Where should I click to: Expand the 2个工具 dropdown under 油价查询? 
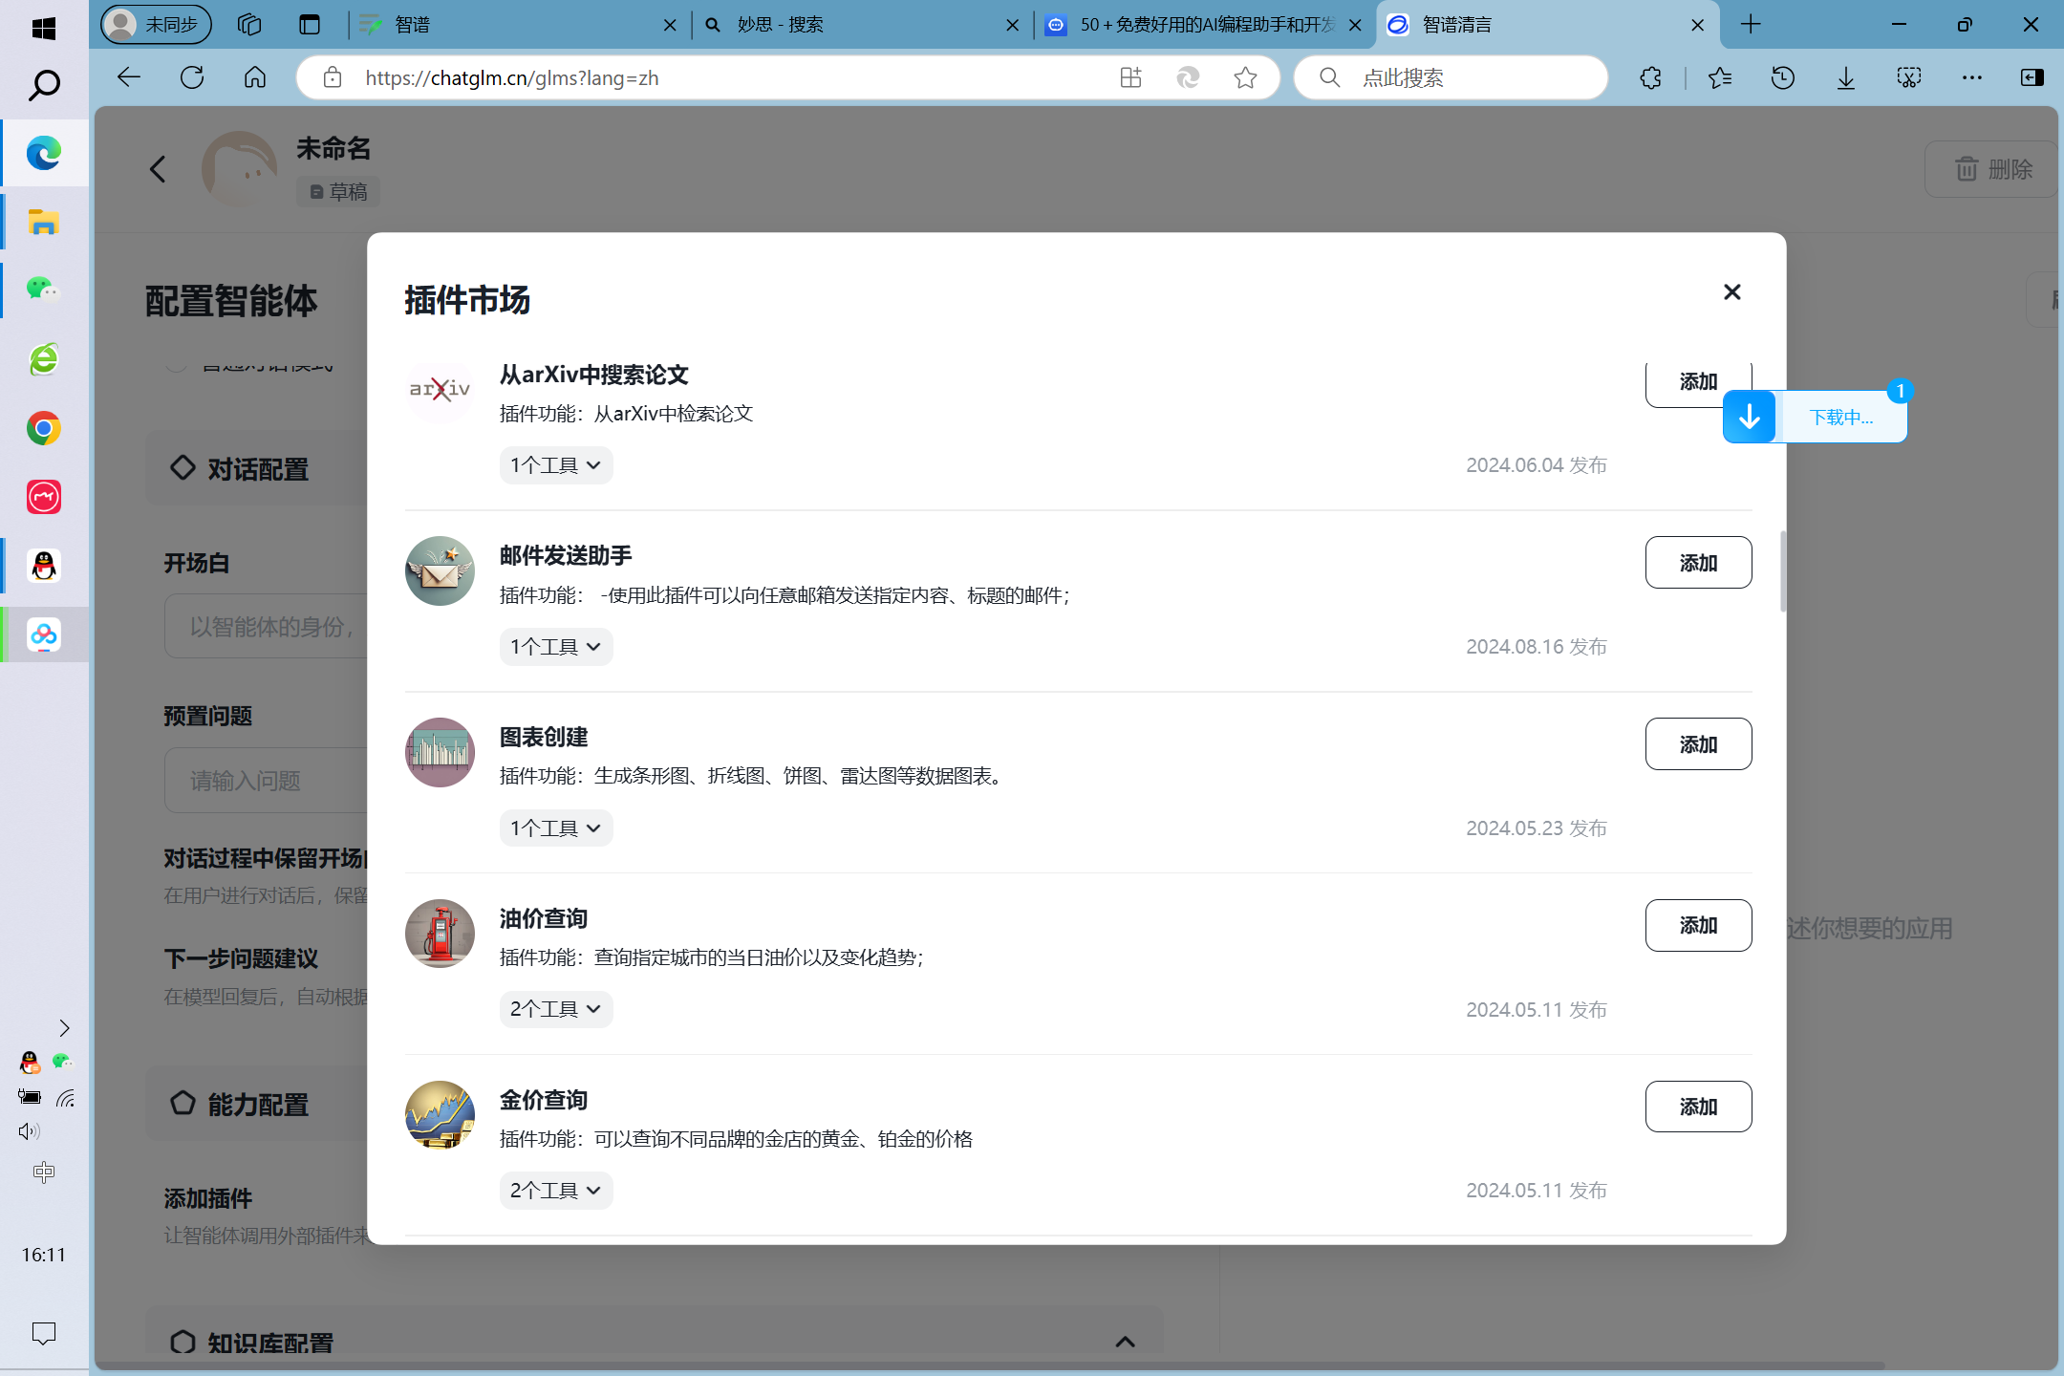555,1009
